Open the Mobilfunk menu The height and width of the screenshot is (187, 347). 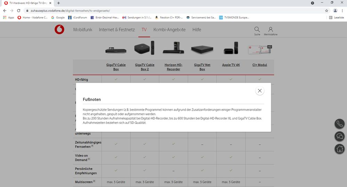82,29
